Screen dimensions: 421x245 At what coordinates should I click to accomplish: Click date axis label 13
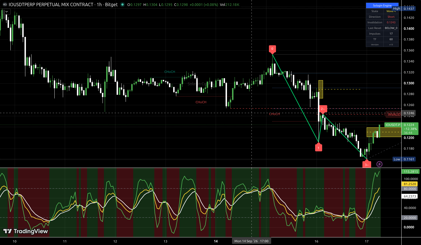pos(165,241)
